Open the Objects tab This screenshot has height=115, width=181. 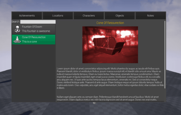pyautogui.click(x=120, y=15)
